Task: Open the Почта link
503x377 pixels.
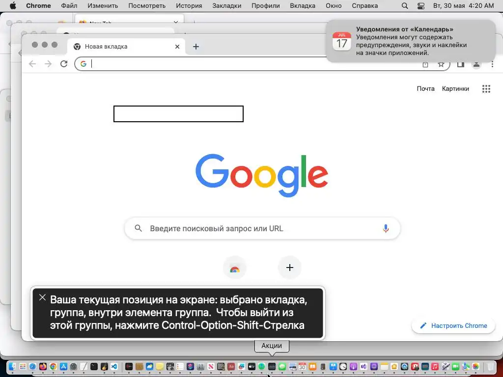Action: point(426,89)
